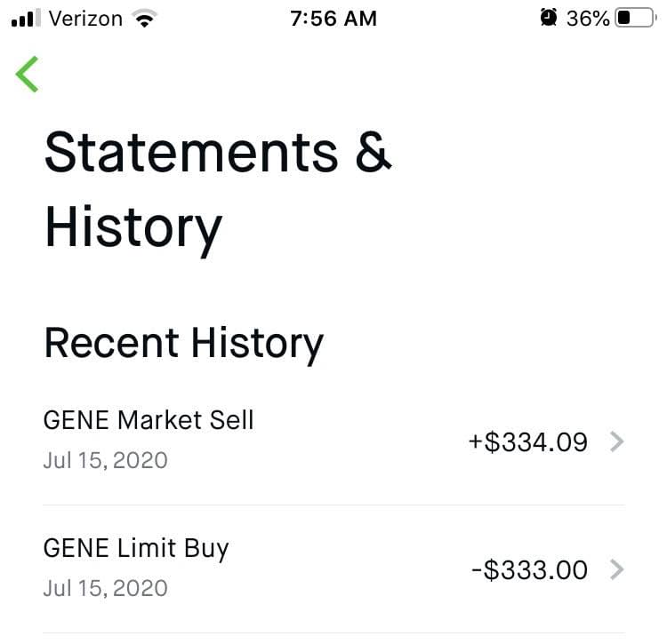Tap the alarm clock status icon
Image resolution: width=667 pixels, height=644 pixels.
coord(549,18)
